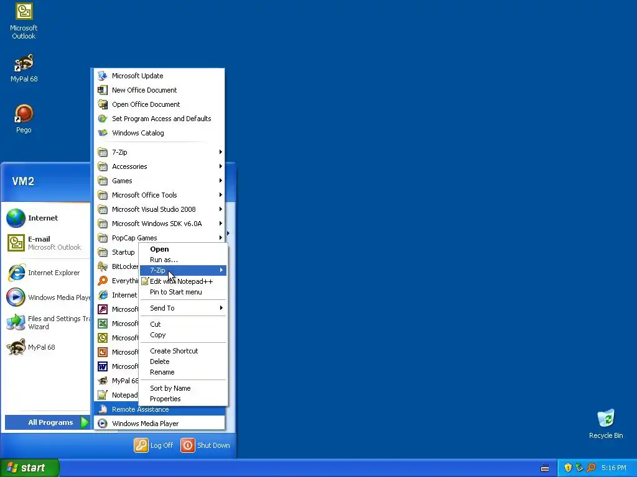Click the BitLocker program icon
This screenshot has height=477, width=637.
tap(103, 266)
